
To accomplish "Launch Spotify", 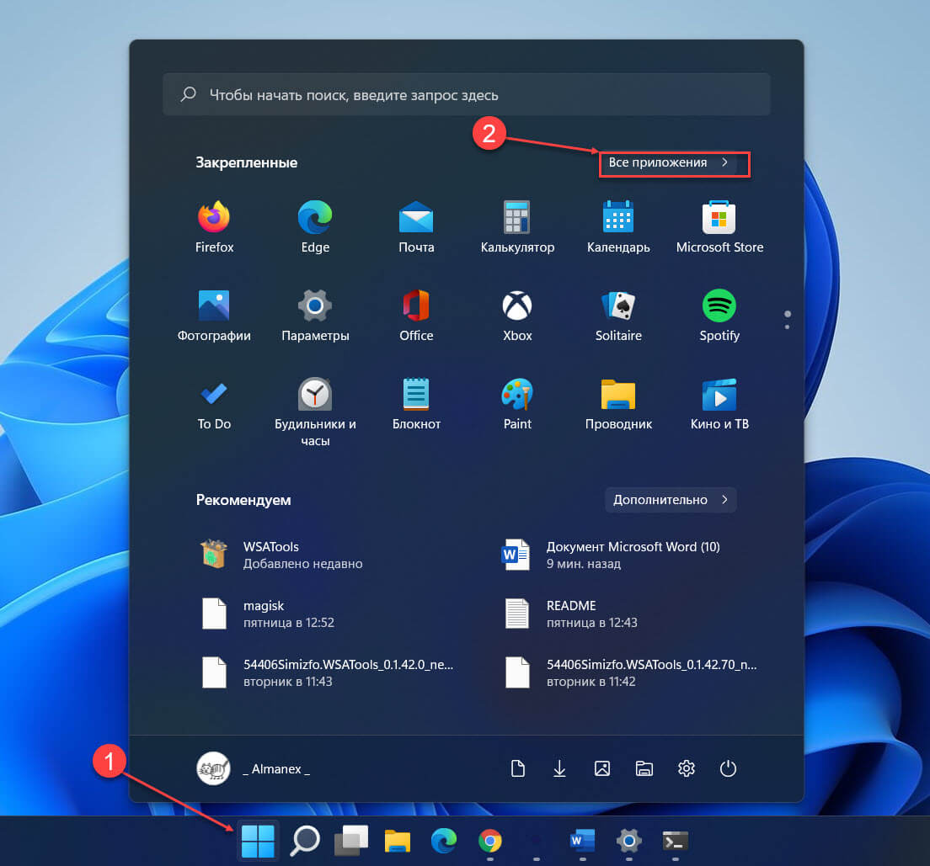I will point(719,316).
